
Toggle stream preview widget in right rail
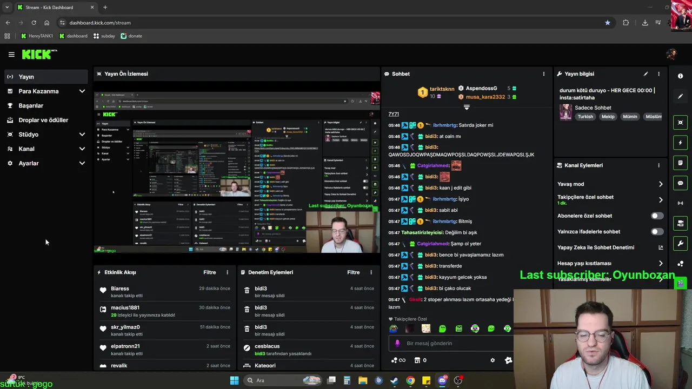680,123
